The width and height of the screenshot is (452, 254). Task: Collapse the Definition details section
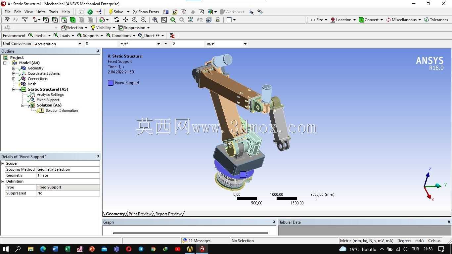pyautogui.click(x=3, y=181)
